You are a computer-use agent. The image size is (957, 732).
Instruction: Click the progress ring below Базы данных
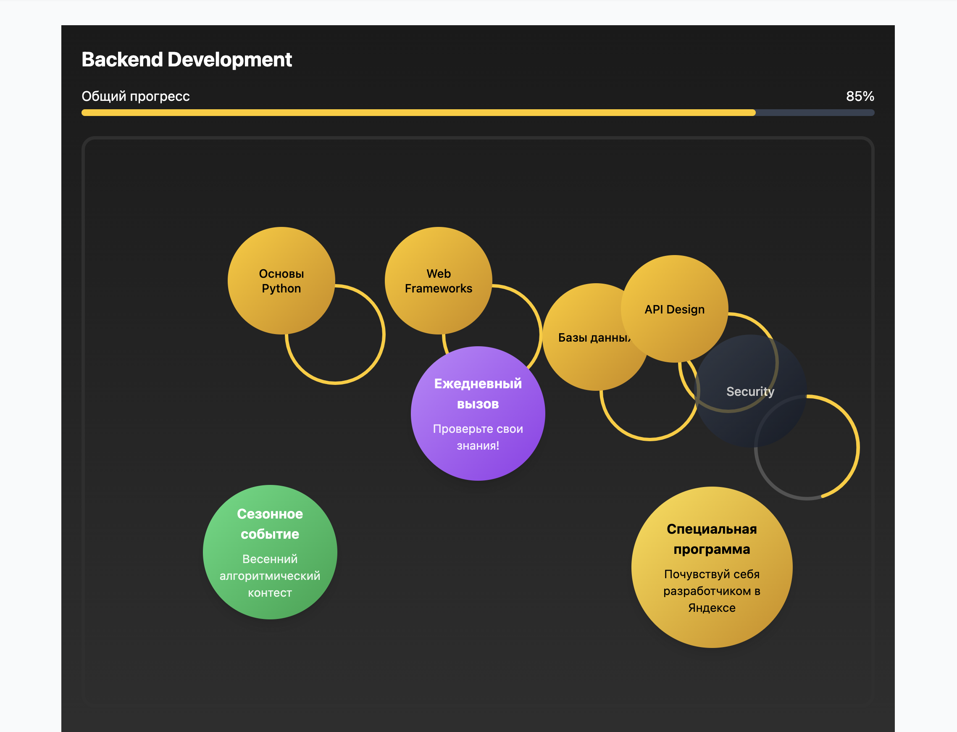pos(650,439)
